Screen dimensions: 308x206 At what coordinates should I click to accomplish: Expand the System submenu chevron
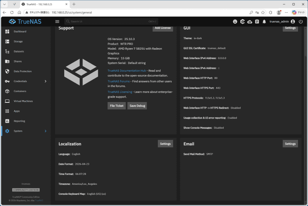click(x=45, y=131)
